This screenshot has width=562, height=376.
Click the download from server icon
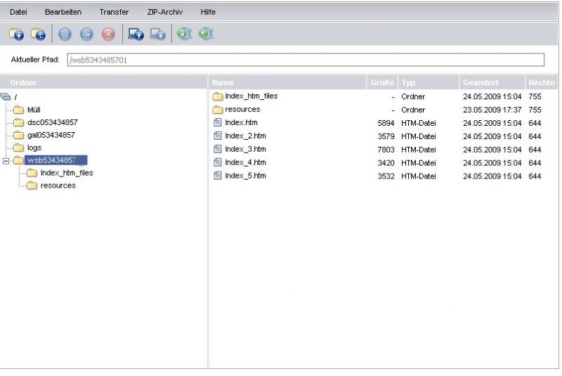coord(158,34)
